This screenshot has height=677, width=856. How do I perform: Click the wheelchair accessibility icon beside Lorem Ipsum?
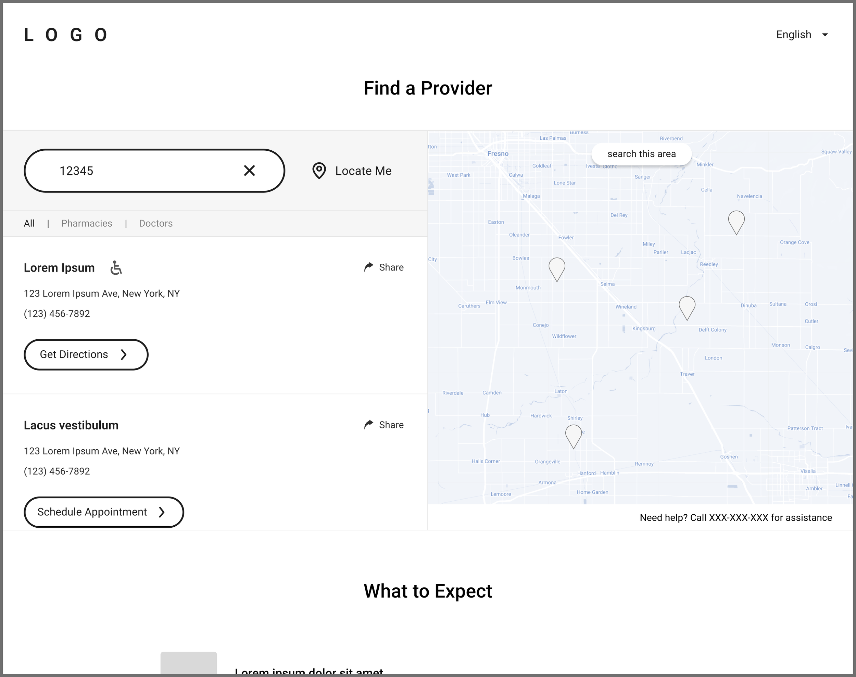pos(116,268)
